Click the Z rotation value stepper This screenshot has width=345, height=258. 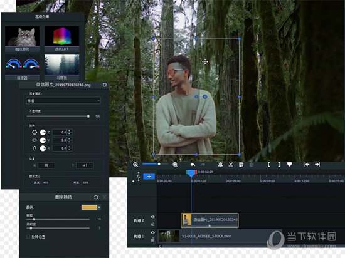pos(69,132)
